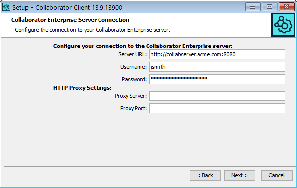
Task: Click the Collaborator Enterprise Server Connection heading
Action: click(x=70, y=20)
